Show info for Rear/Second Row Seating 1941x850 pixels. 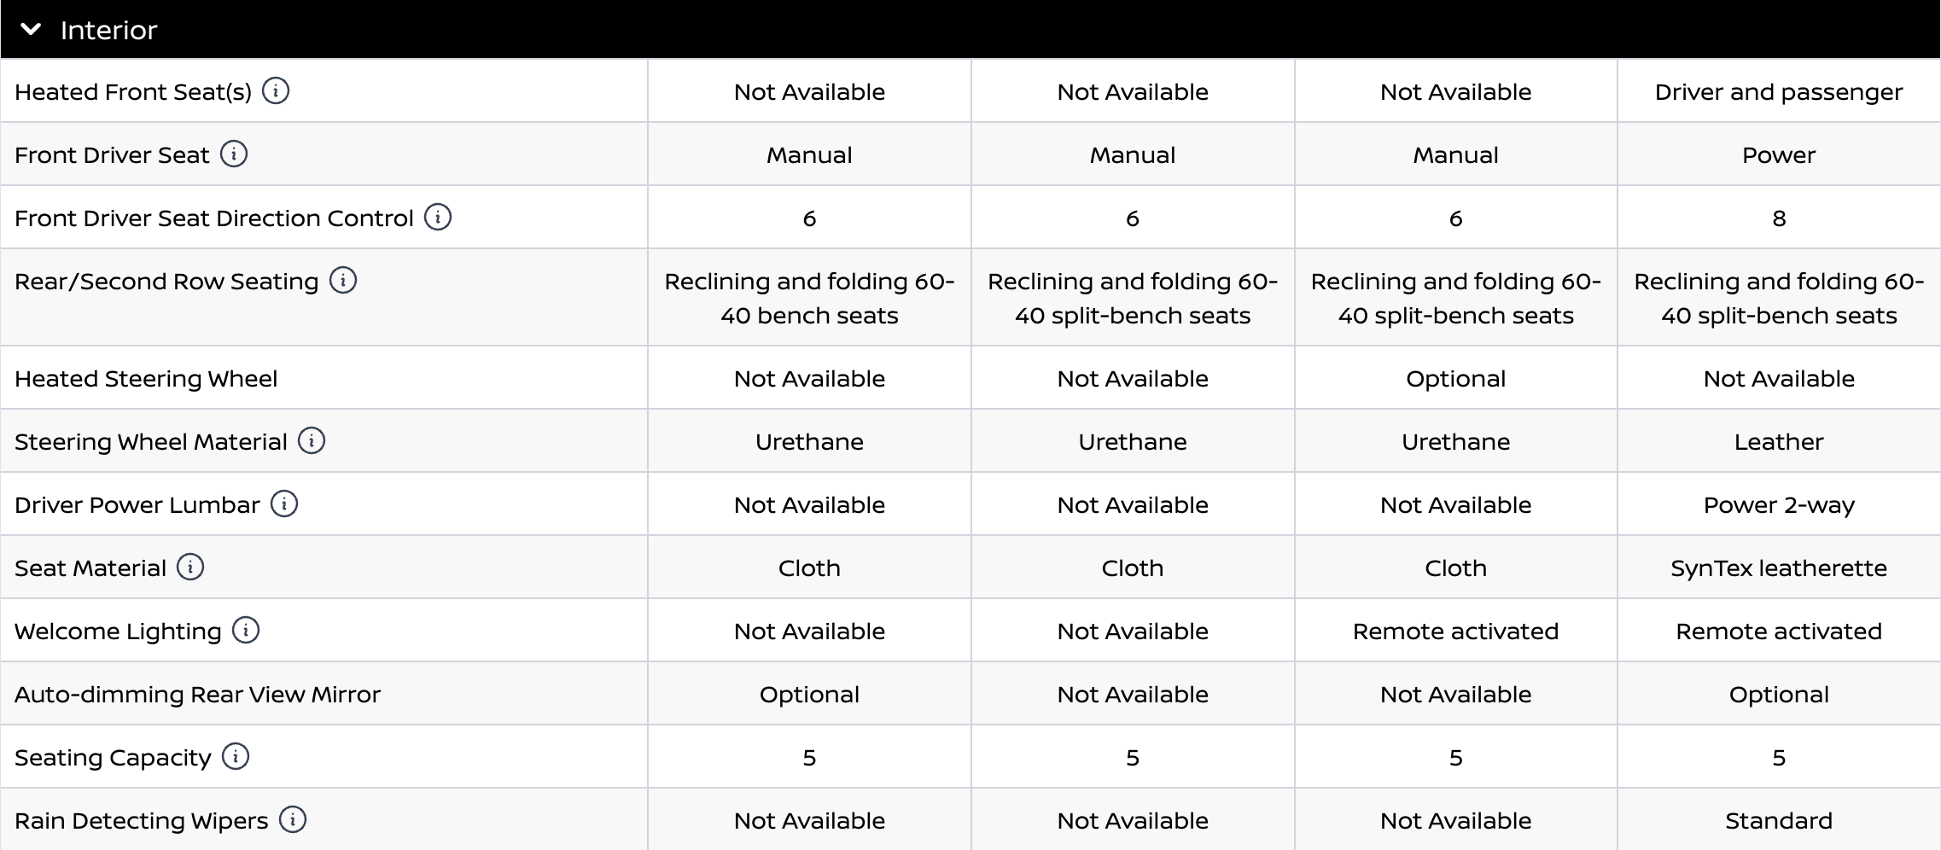tap(343, 280)
